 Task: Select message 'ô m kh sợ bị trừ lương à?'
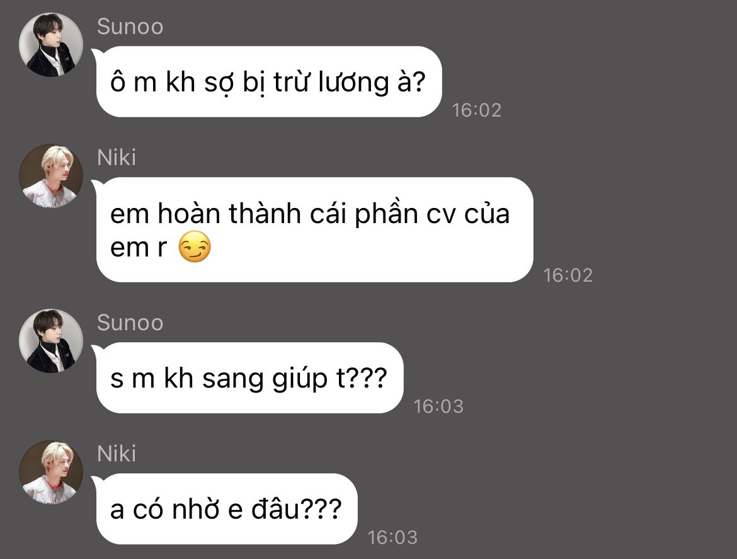(x=269, y=82)
